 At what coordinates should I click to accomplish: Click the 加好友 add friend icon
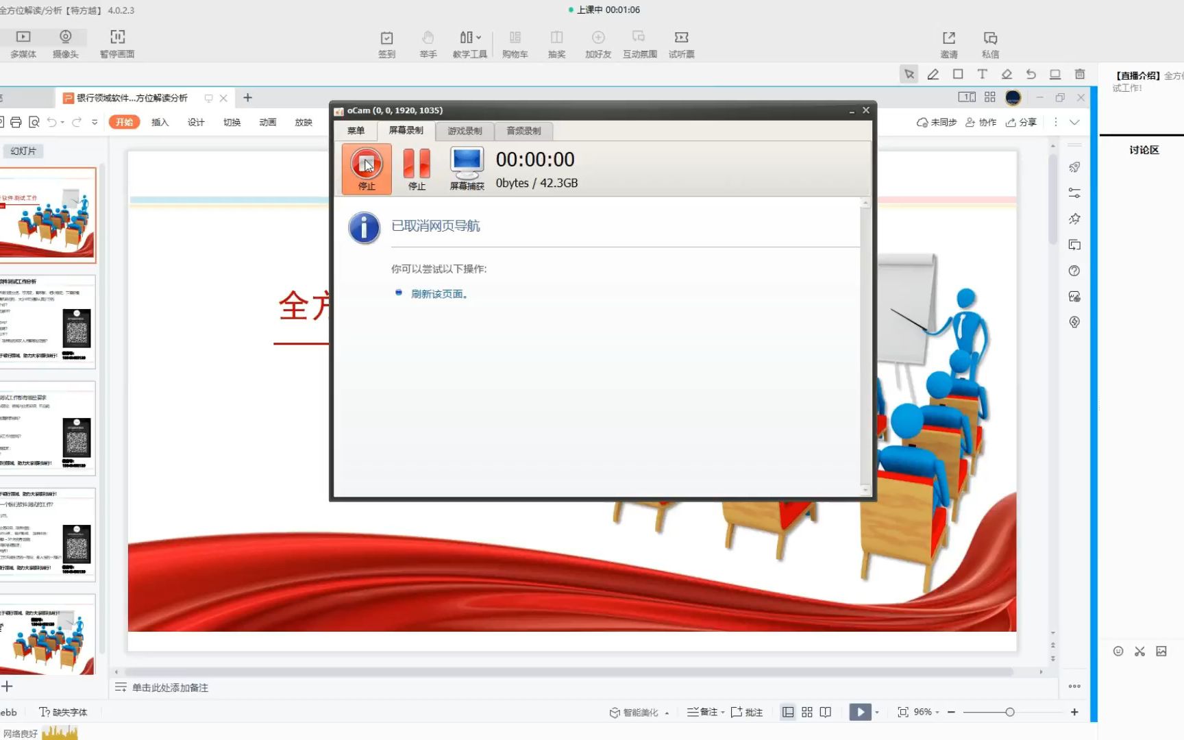click(598, 44)
